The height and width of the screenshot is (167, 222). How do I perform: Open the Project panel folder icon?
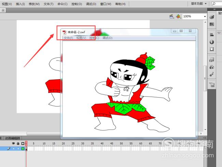pos(212,85)
